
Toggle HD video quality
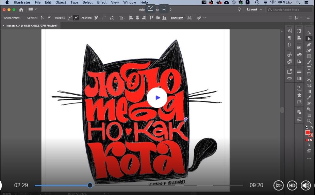[292, 185]
